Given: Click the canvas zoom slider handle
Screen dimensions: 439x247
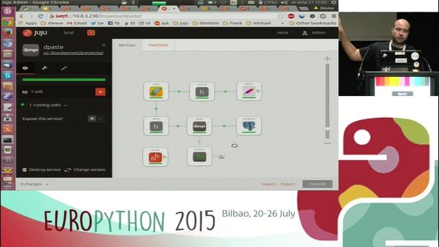Looking at the screenshot, I should click(x=327, y=130).
